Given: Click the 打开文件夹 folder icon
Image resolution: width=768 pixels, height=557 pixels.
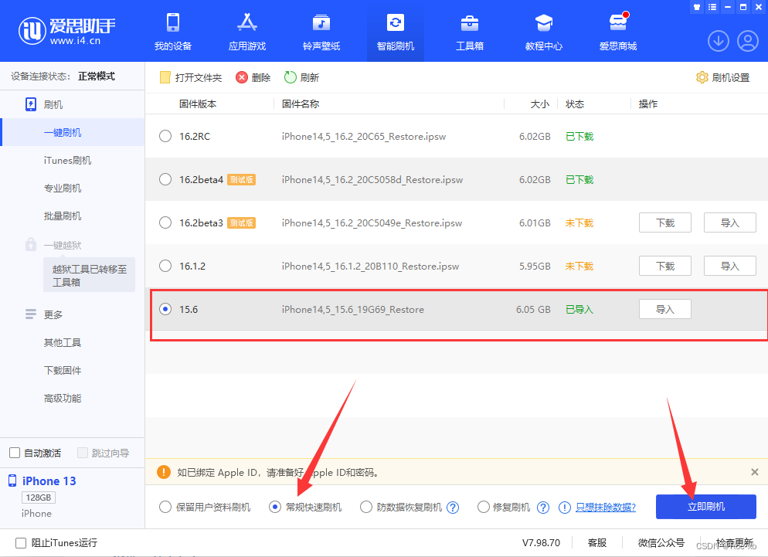Looking at the screenshot, I should click(x=165, y=77).
